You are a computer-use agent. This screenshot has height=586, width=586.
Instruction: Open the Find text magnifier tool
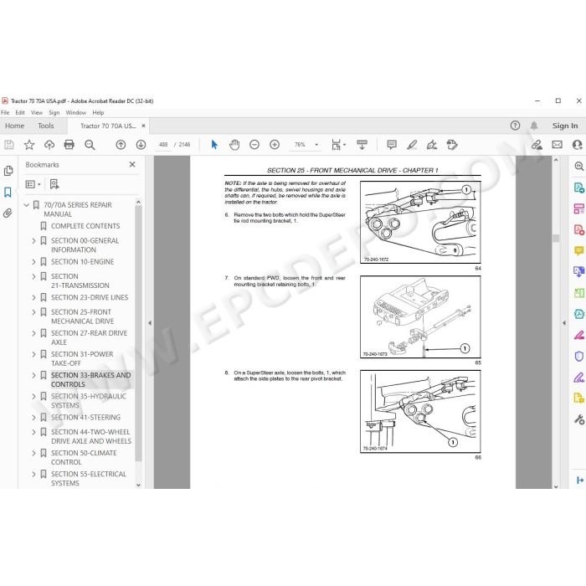click(x=90, y=145)
